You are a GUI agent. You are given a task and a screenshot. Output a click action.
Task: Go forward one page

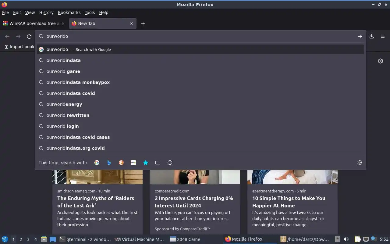pyautogui.click(x=18, y=36)
